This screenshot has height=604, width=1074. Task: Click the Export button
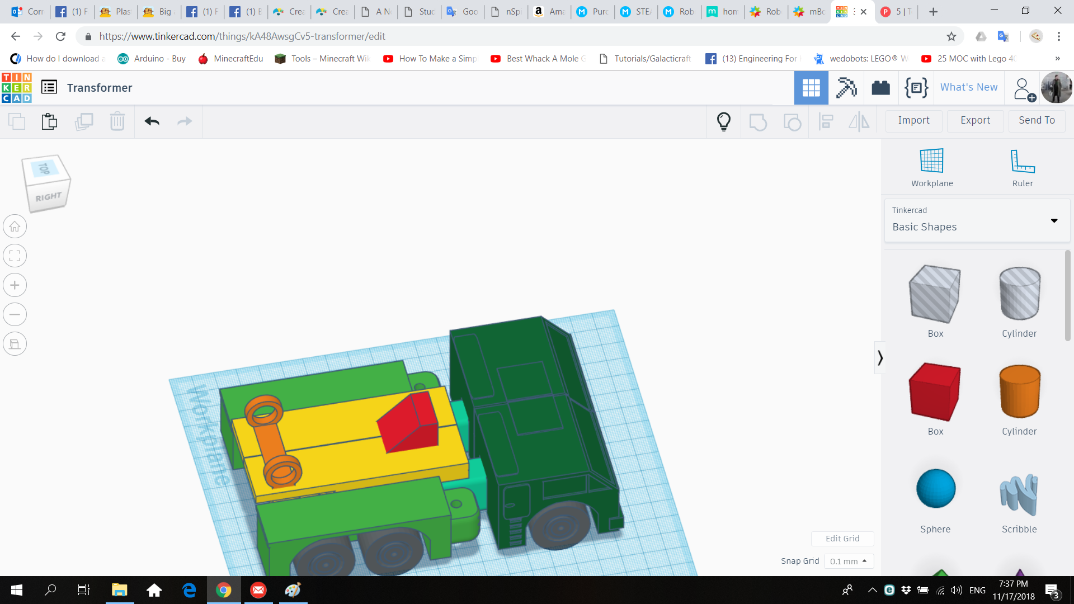tap(974, 120)
